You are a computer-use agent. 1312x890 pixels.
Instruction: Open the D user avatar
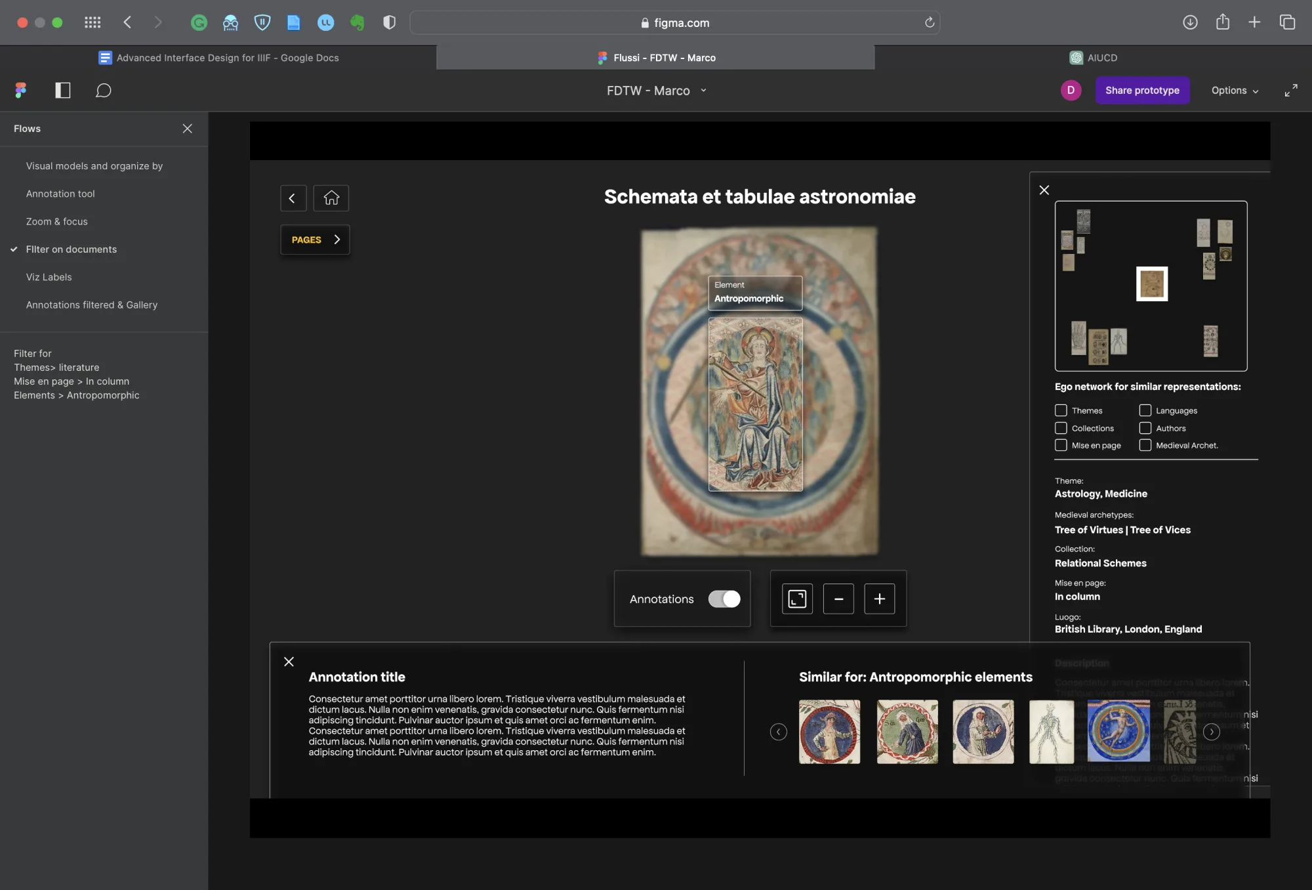pos(1071,90)
